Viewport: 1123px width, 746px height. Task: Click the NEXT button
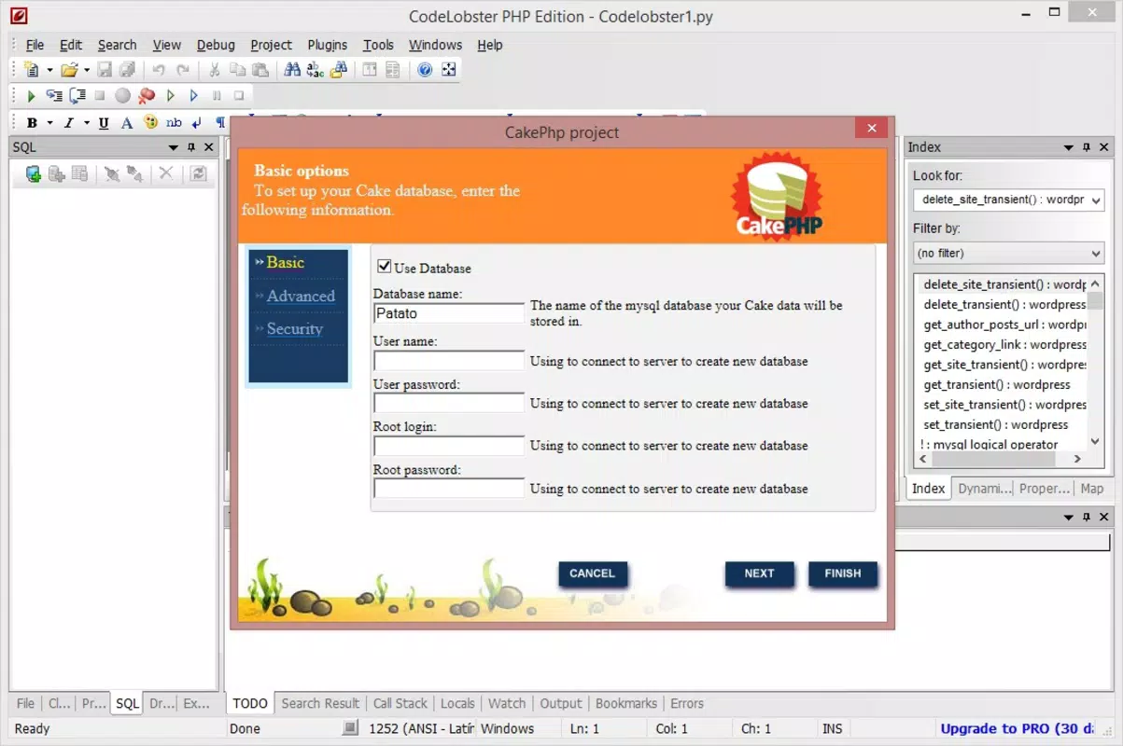pyautogui.click(x=759, y=573)
